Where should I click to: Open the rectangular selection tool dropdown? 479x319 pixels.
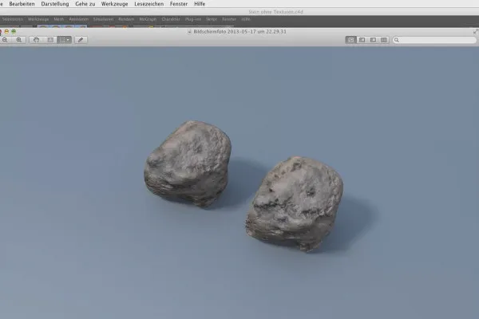[x=65, y=40]
